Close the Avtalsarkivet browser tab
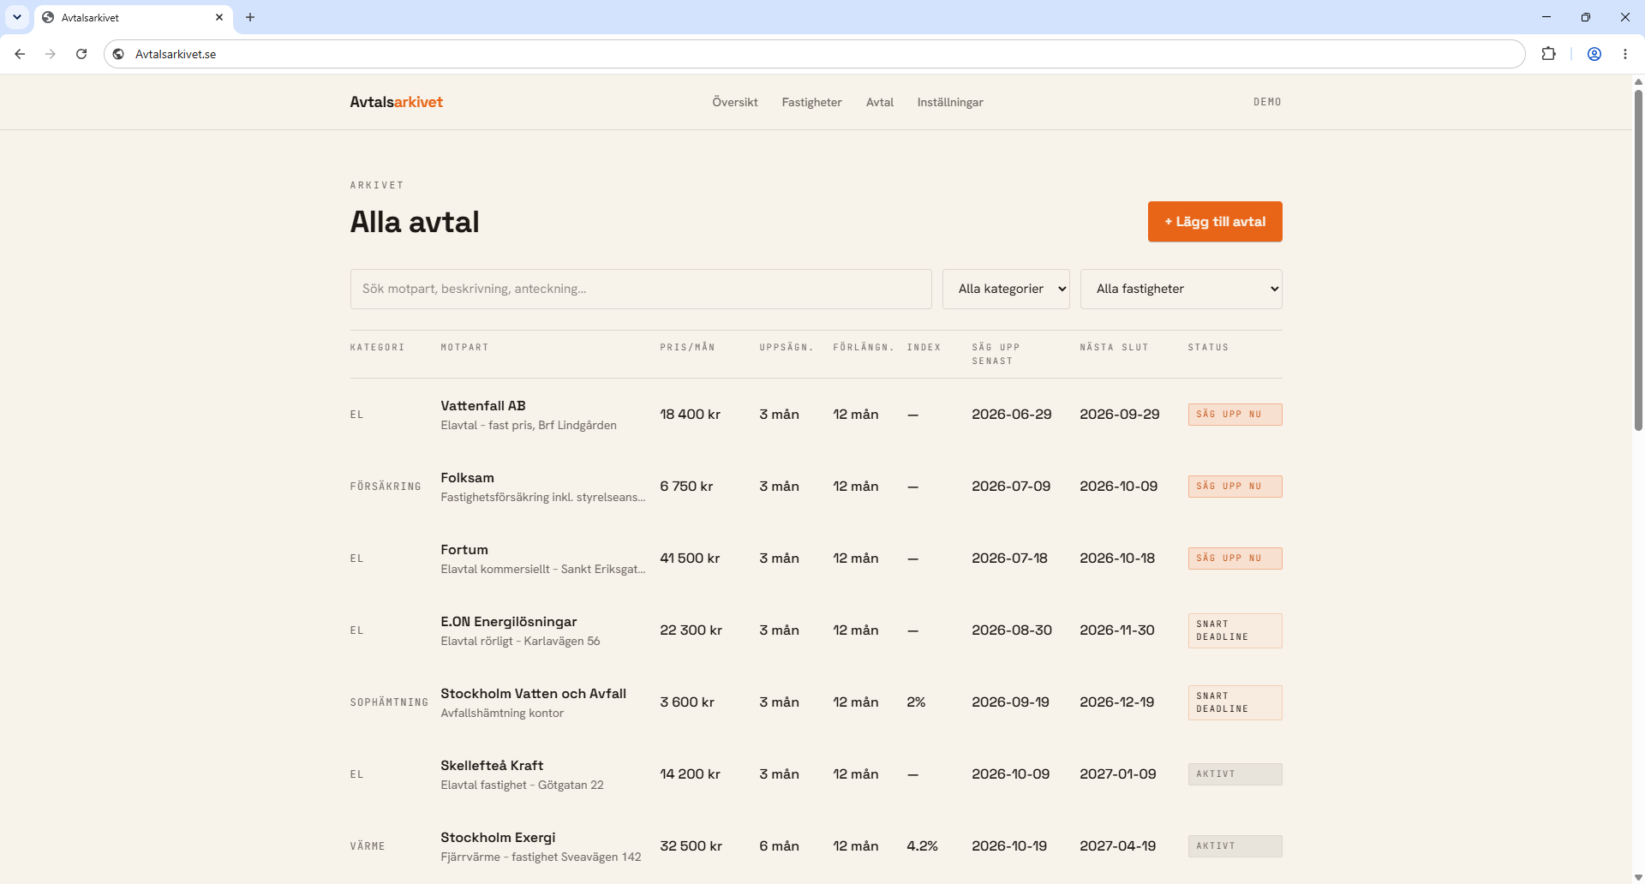 (x=219, y=17)
